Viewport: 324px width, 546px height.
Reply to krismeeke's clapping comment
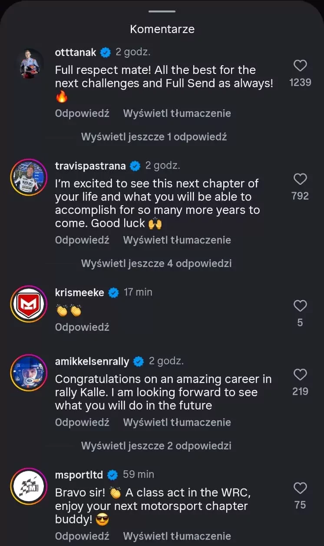[x=82, y=327]
